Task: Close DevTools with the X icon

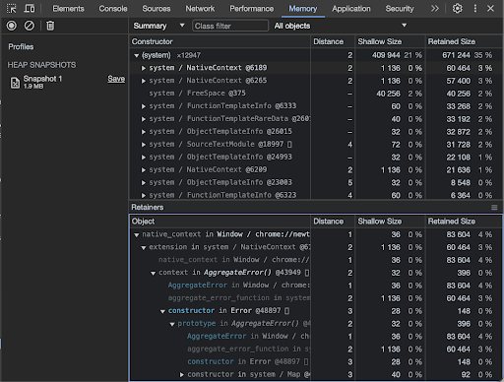Action: [490, 9]
